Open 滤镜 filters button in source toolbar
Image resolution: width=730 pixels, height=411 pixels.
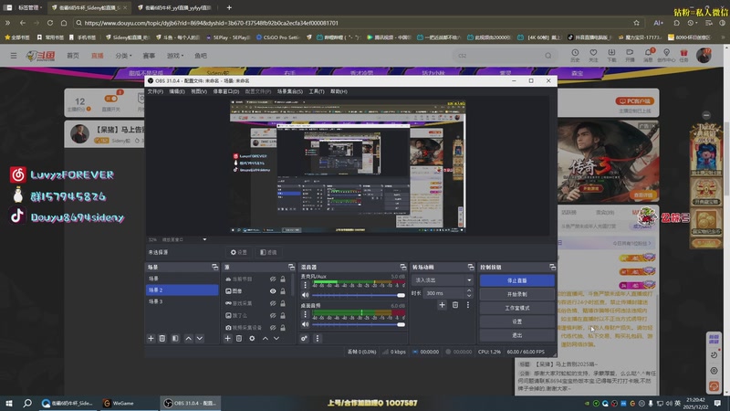(268, 252)
